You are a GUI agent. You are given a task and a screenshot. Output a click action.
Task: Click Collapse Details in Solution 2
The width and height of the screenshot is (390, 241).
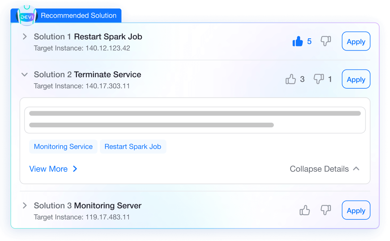(324, 169)
